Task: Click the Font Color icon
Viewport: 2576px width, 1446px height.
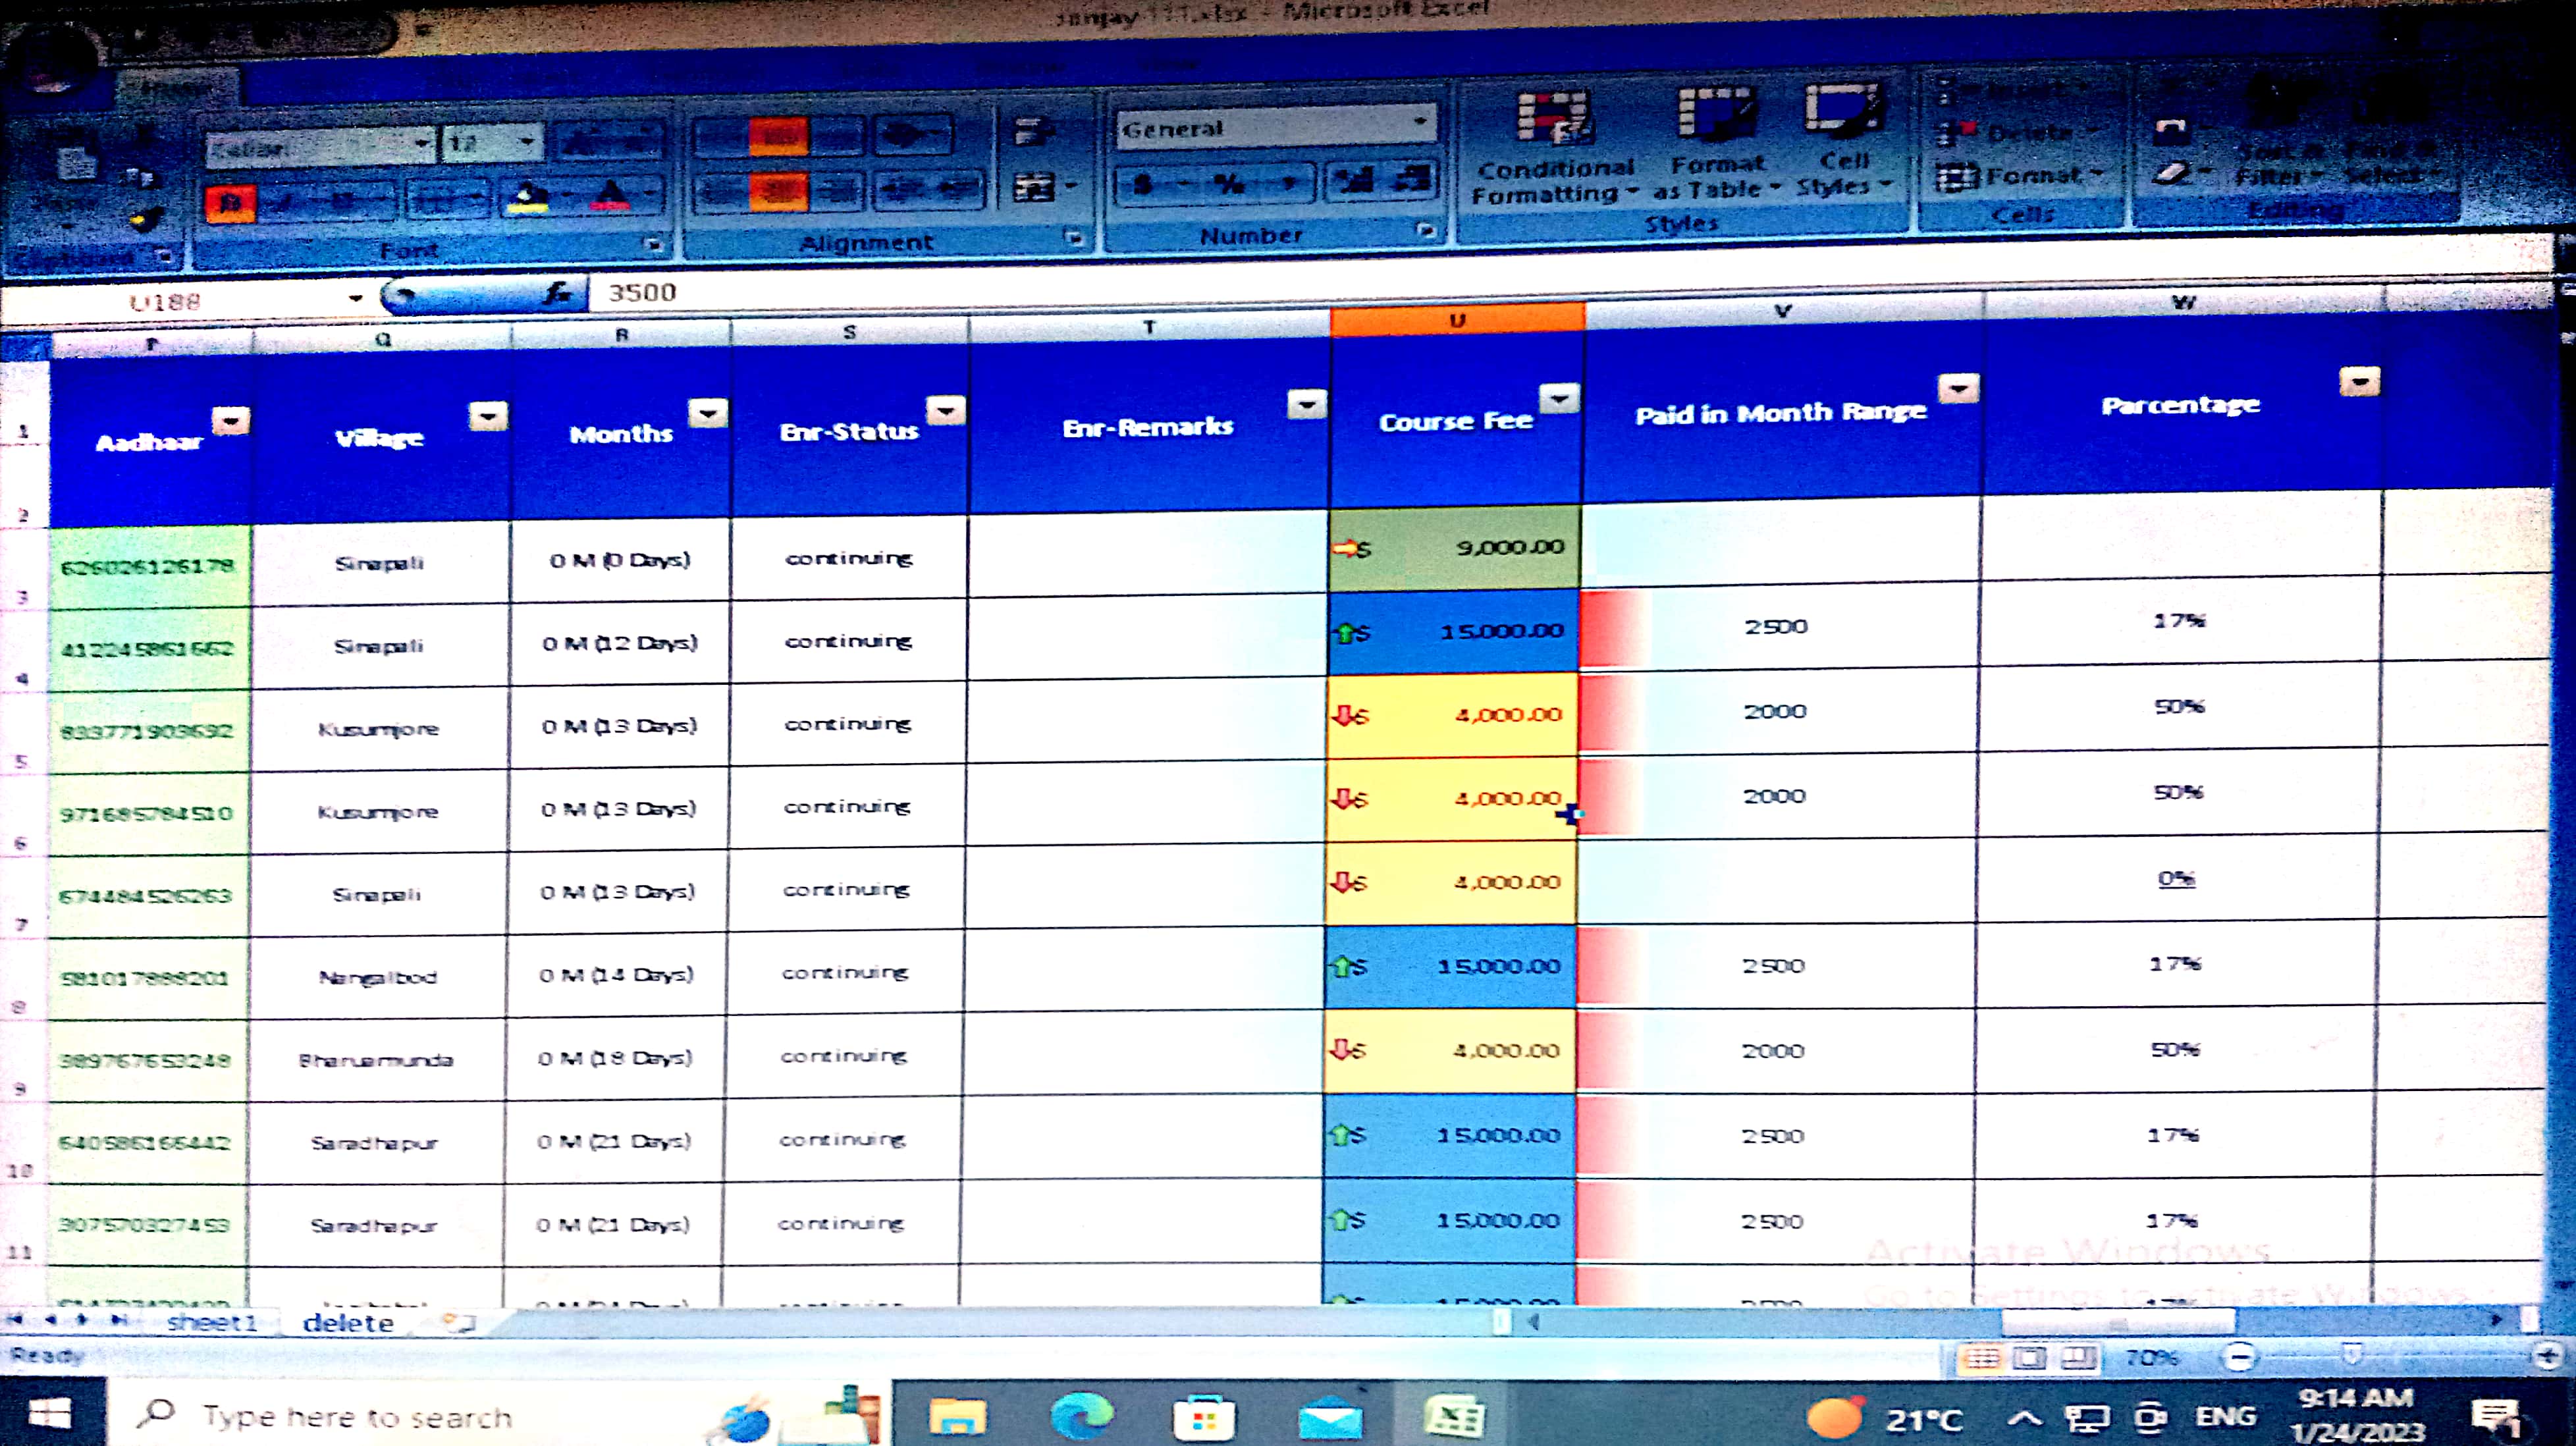Action: pyautogui.click(x=611, y=197)
